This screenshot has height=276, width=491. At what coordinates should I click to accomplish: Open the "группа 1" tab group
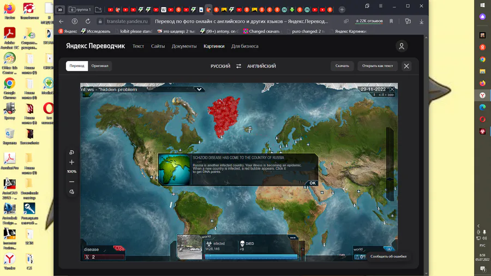80,10
